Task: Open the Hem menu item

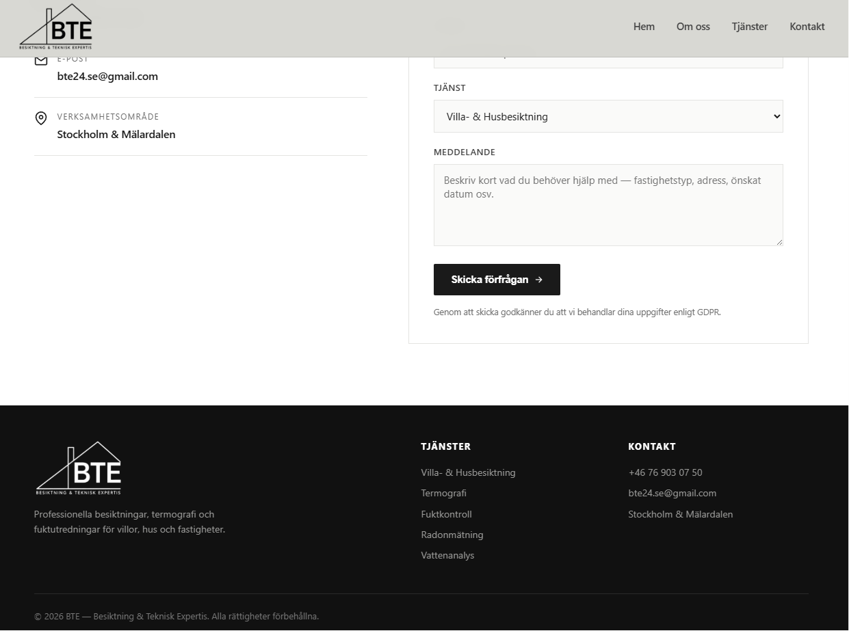Action: coord(644,27)
